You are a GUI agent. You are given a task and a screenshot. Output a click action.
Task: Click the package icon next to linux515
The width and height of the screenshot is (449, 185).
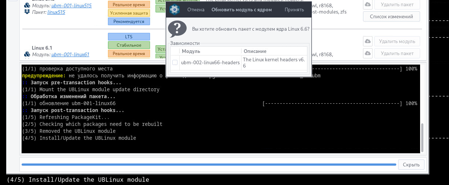coord(27,12)
